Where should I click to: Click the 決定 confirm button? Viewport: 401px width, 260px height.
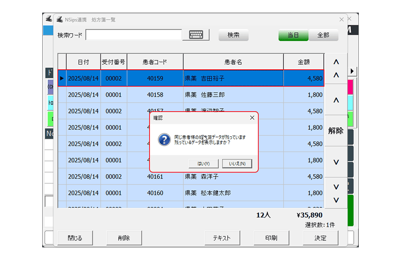coord(320,238)
